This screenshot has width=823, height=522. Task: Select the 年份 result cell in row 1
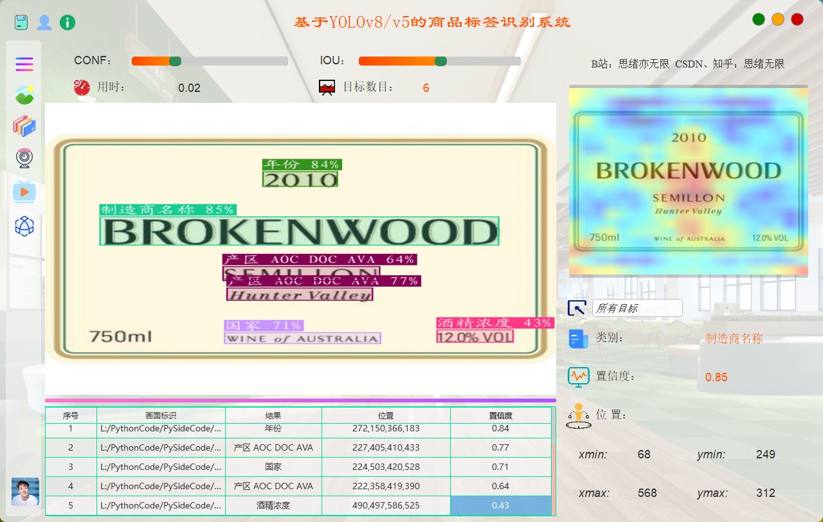[273, 429]
